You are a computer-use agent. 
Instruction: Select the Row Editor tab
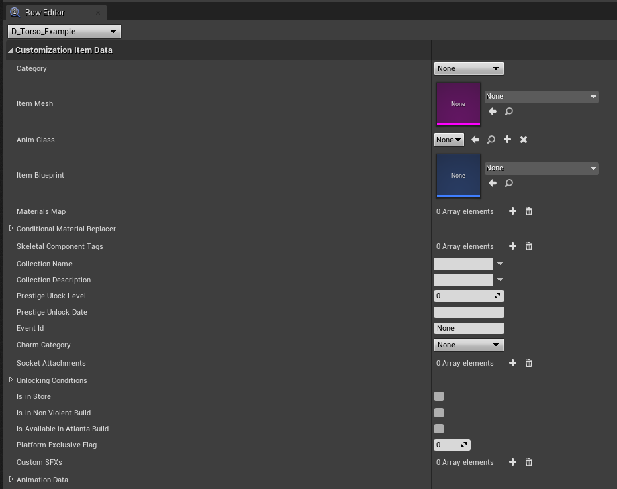pyautogui.click(x=44, y=12)
